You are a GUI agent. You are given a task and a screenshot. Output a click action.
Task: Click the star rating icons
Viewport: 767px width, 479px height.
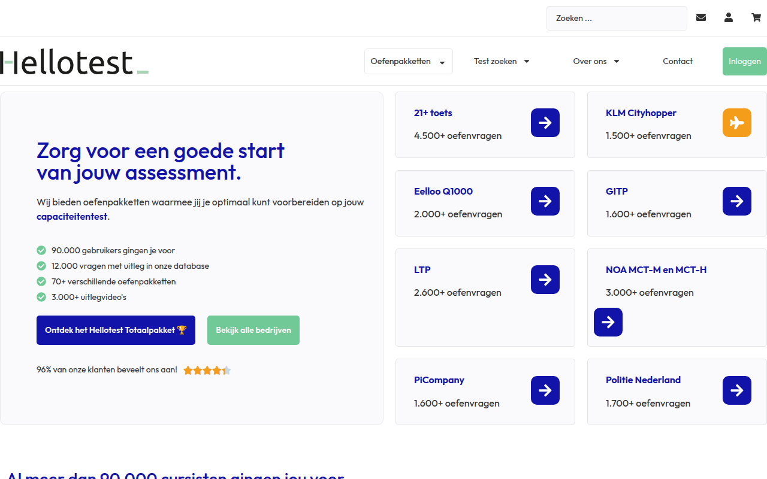point(207,370)
